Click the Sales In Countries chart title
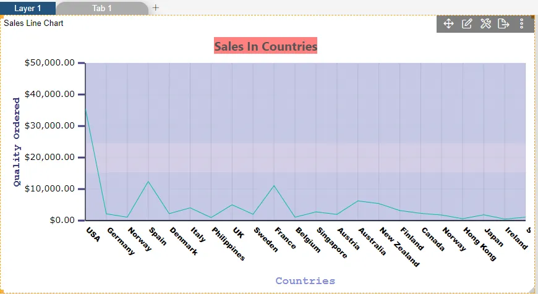Image resolution: width=538 pixels, height=294 pixels. coord(265,46)
